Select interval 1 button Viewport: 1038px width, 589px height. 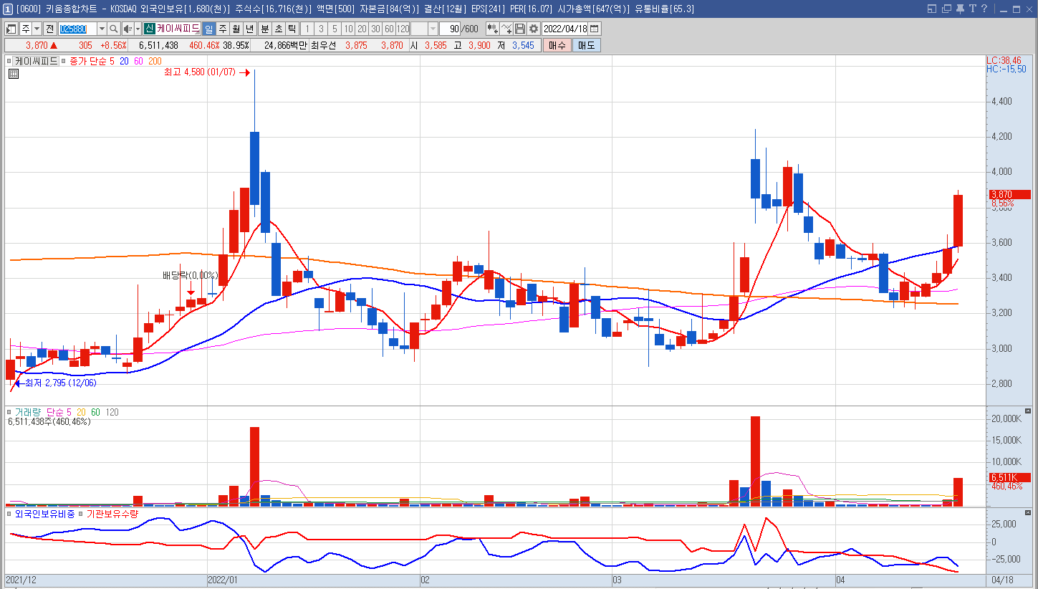coord(307,29)
